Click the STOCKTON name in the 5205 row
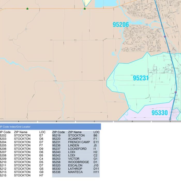Screen dimensions: 181x181 22,145
